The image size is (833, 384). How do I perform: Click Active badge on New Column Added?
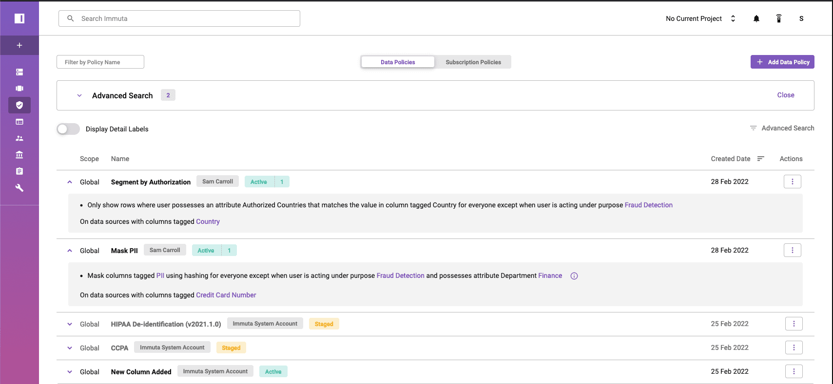(x=273, y=371)
